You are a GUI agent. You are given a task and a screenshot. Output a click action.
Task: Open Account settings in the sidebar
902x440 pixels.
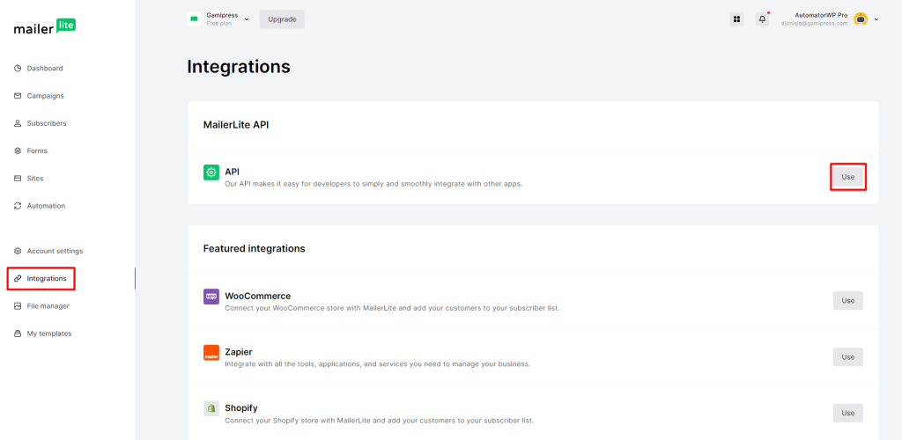pos(55,251)
